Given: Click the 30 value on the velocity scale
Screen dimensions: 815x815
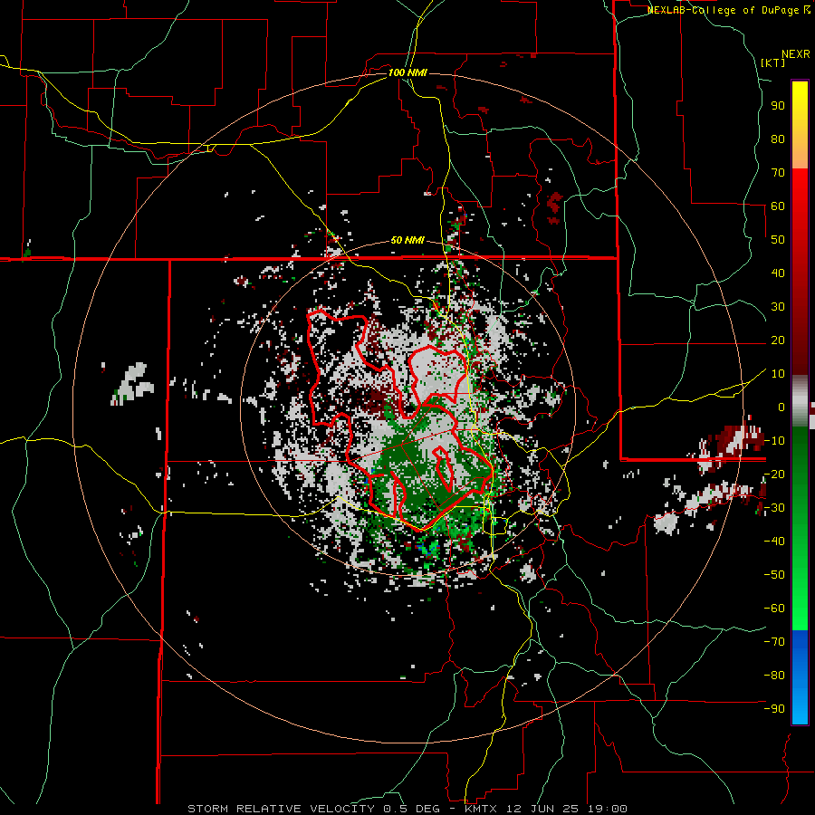Looking at the screenshot, I should pyautogui.click(x=778, y=307).
